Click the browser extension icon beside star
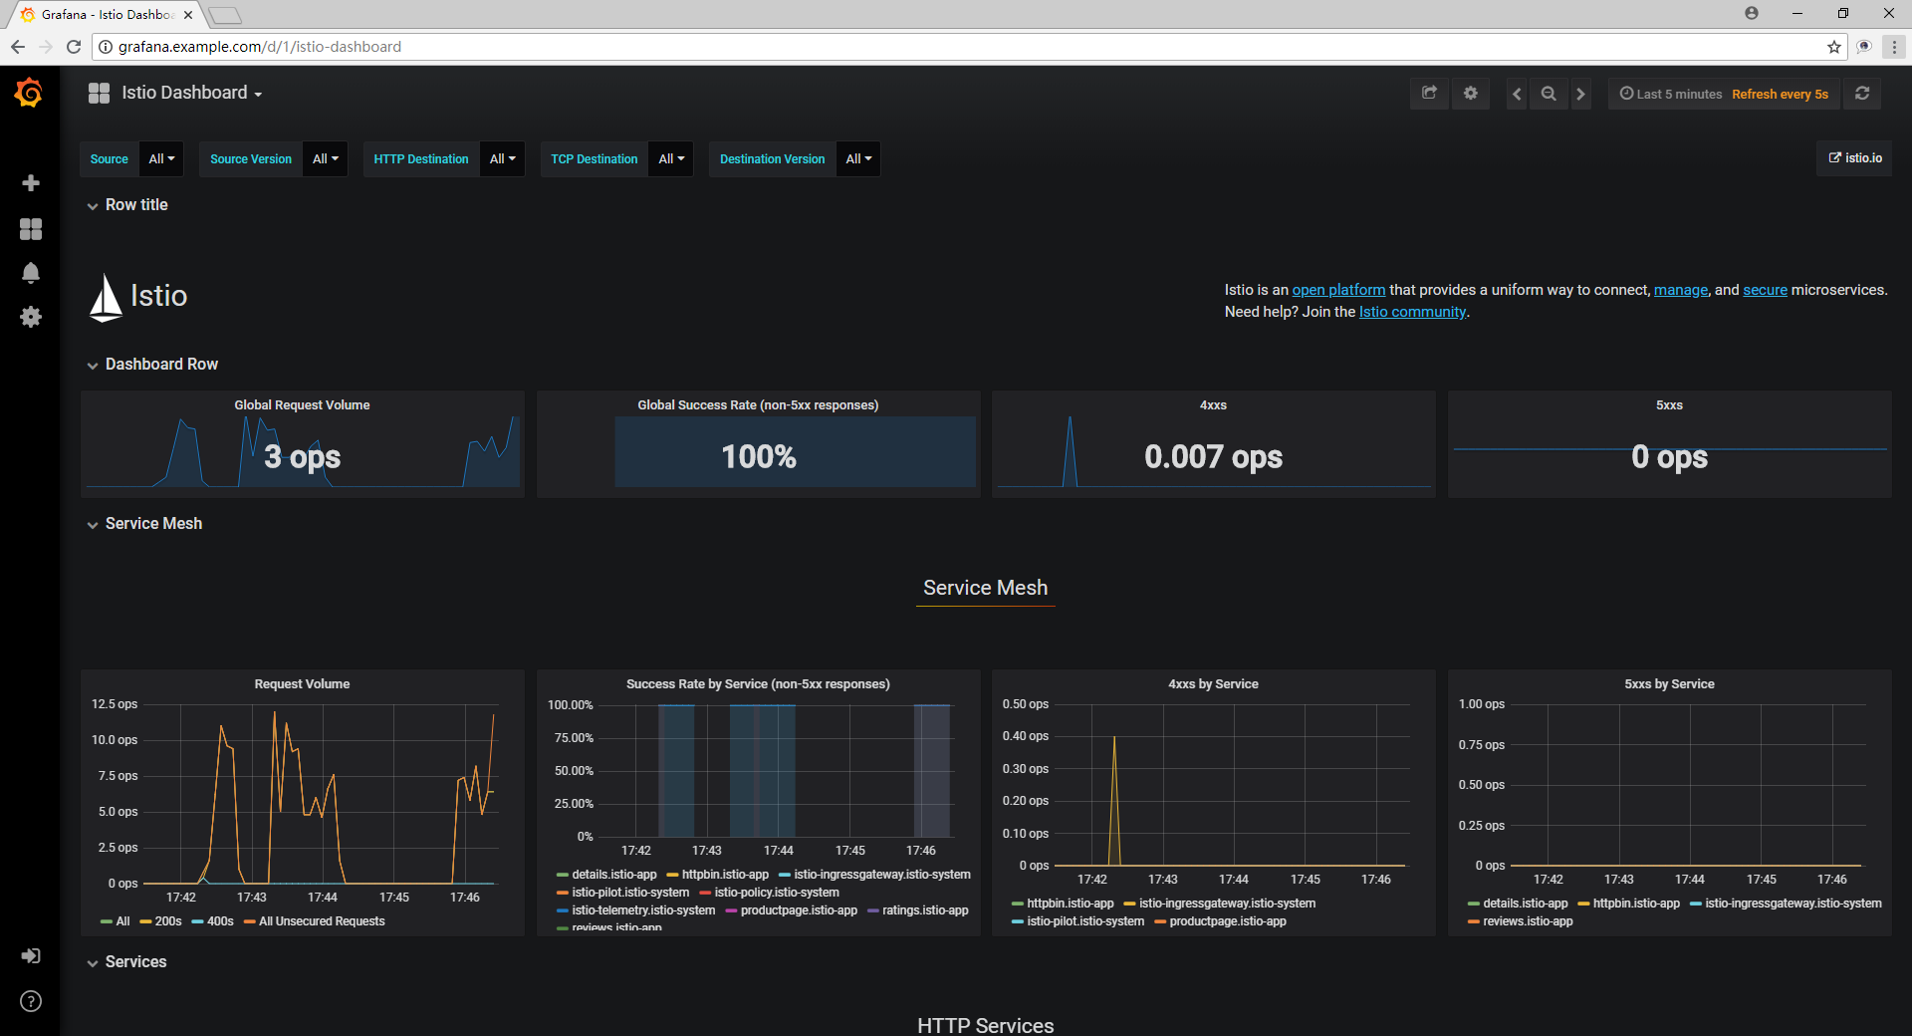This screenshot has height=1036, width=1912. 1864,47
